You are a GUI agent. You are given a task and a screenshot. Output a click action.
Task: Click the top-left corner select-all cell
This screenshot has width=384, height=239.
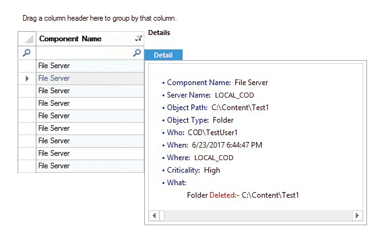(x=27, y=39)
